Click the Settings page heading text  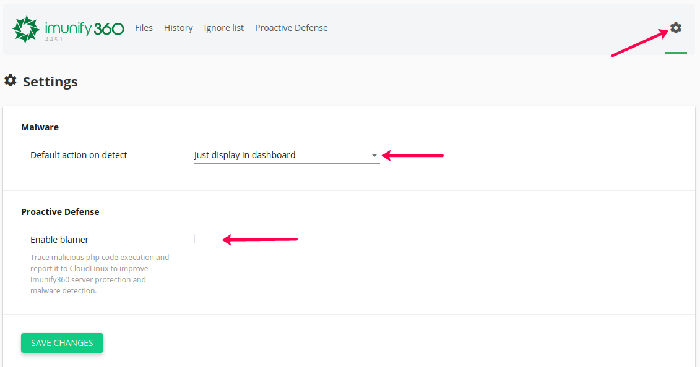tap(51, 82)
